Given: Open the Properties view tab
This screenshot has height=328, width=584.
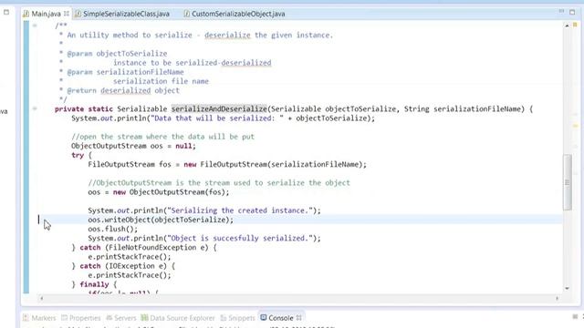Looking at the screenshot, I should (x=81, y=318).
